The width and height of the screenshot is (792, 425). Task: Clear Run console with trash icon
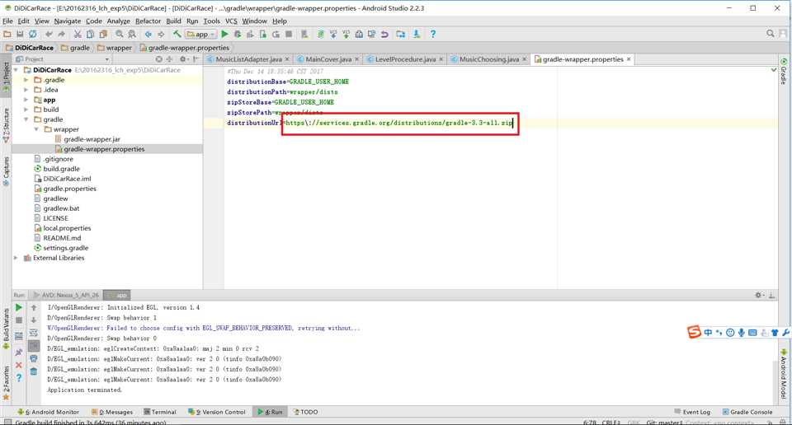click(33, 371)
